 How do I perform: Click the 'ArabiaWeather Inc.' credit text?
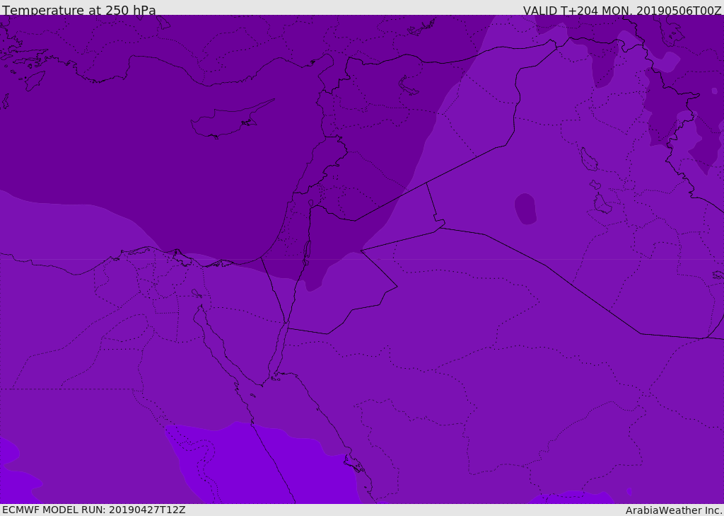[x=673, y=510]
